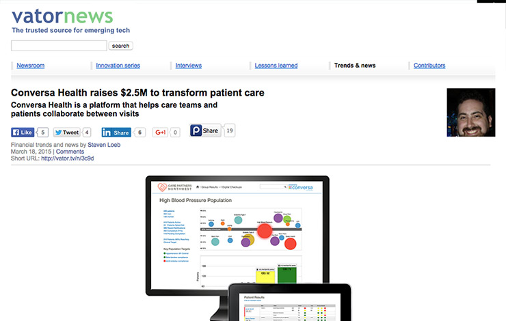Select the Trends & news menu item
This screenshot has width=506, height=321.
pyautogui.click(x=355, y=66)
